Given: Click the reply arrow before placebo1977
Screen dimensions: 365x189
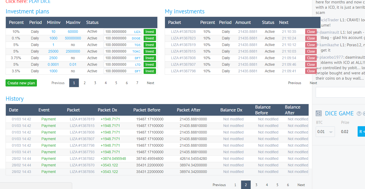Looking at the screenshot, I should click(x=318, y=57).
